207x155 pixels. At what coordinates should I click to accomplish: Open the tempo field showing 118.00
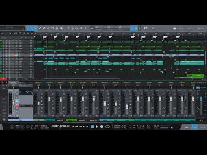pyautogui.click(x=156, y=126)
